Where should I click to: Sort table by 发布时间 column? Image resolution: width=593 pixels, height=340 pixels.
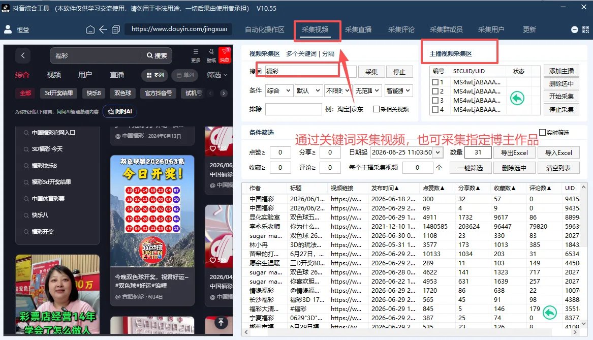[385, 188]
